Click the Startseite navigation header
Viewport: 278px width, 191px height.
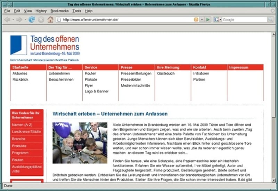coord(28,67)
